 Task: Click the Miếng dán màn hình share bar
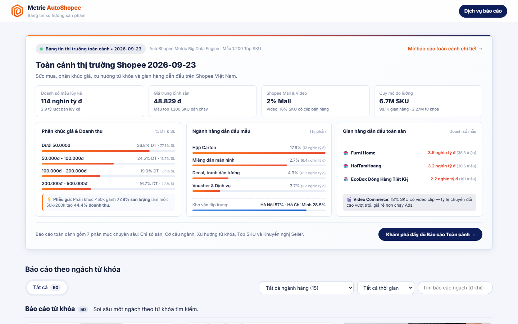[259, 166]
